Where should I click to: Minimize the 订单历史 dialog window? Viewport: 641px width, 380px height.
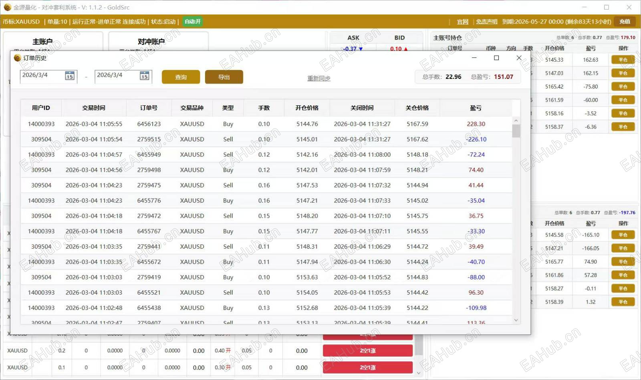474,58
